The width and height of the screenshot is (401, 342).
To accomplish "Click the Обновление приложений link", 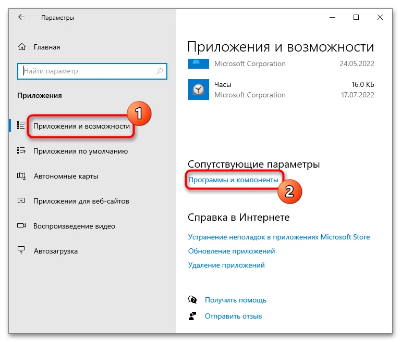I will click(x=231, y=251).
